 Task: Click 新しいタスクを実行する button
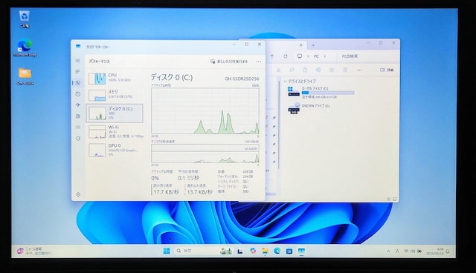click(x=229, y=62)
